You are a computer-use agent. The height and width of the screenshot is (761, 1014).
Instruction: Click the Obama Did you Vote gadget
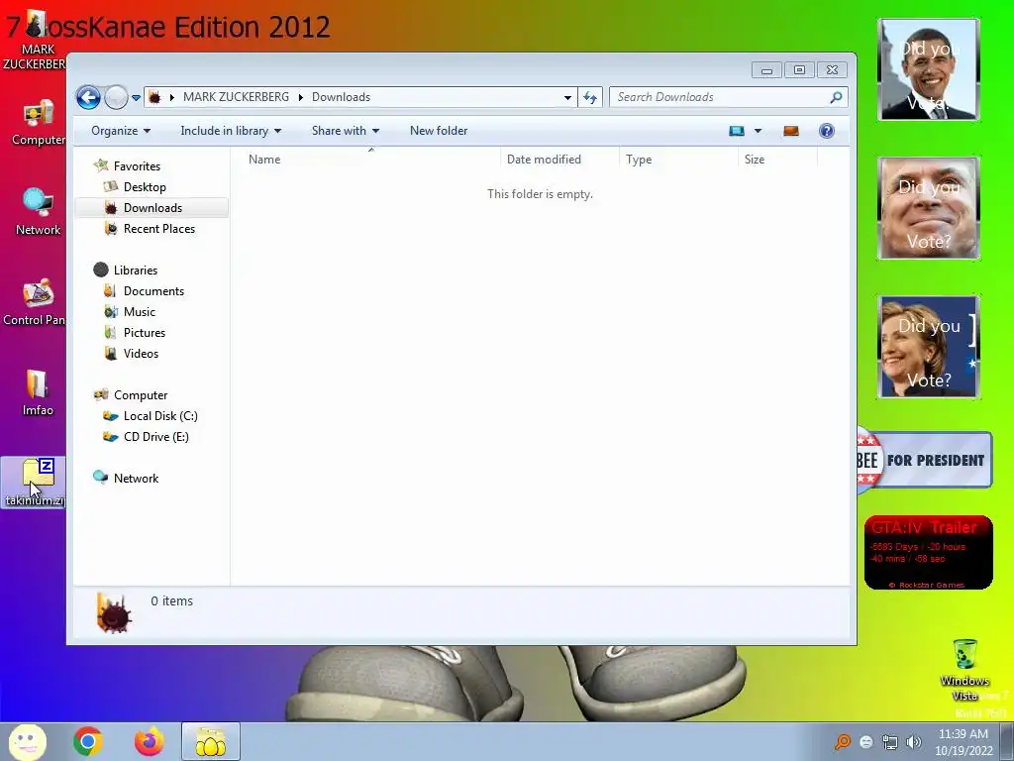(929, 69)
